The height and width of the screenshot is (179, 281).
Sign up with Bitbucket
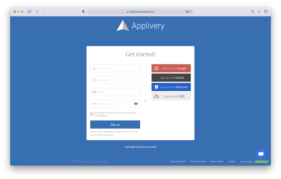(171, 87)
